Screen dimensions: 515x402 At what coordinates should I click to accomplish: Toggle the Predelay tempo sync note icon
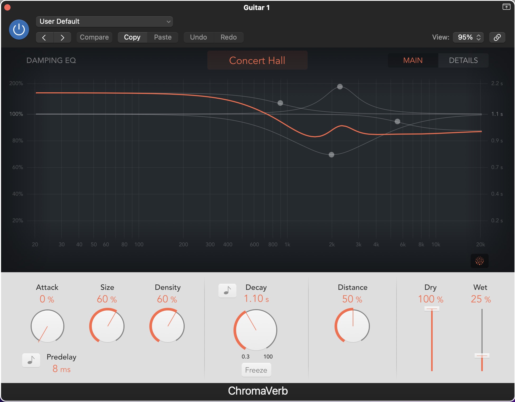click(x=31, y=360)
